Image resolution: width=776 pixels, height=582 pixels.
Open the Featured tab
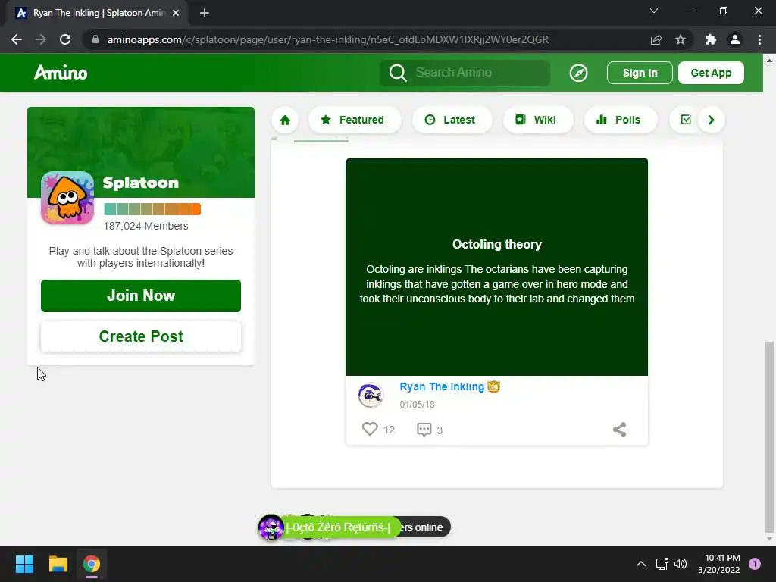[354, 120]
